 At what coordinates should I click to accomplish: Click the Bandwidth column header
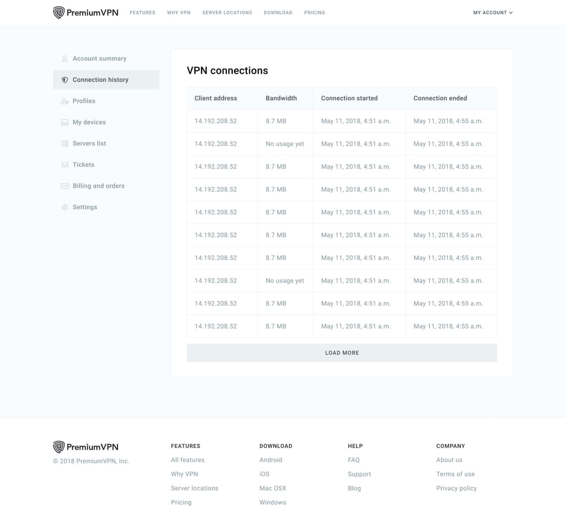tap(281, 98)
